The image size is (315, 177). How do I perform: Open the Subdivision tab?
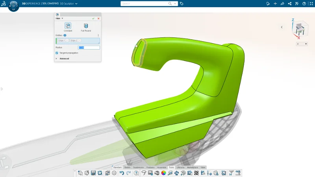point(139,168)
